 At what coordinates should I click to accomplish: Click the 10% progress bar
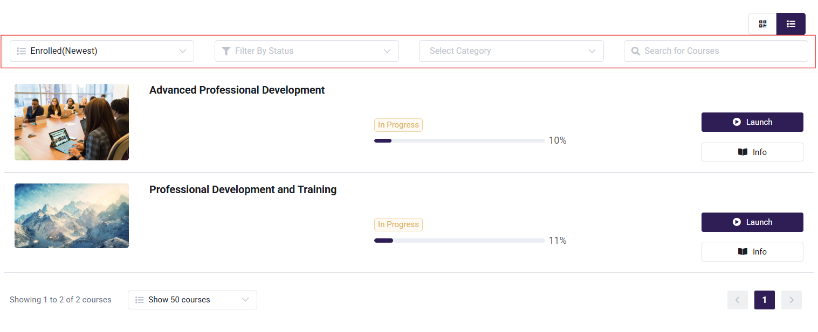[459, 140]
